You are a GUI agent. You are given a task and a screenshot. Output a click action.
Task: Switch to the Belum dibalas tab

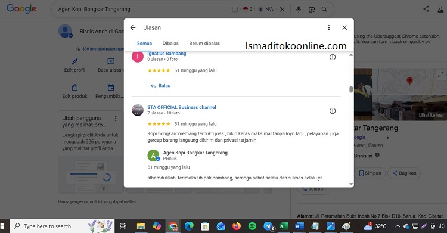coord(204,44)
